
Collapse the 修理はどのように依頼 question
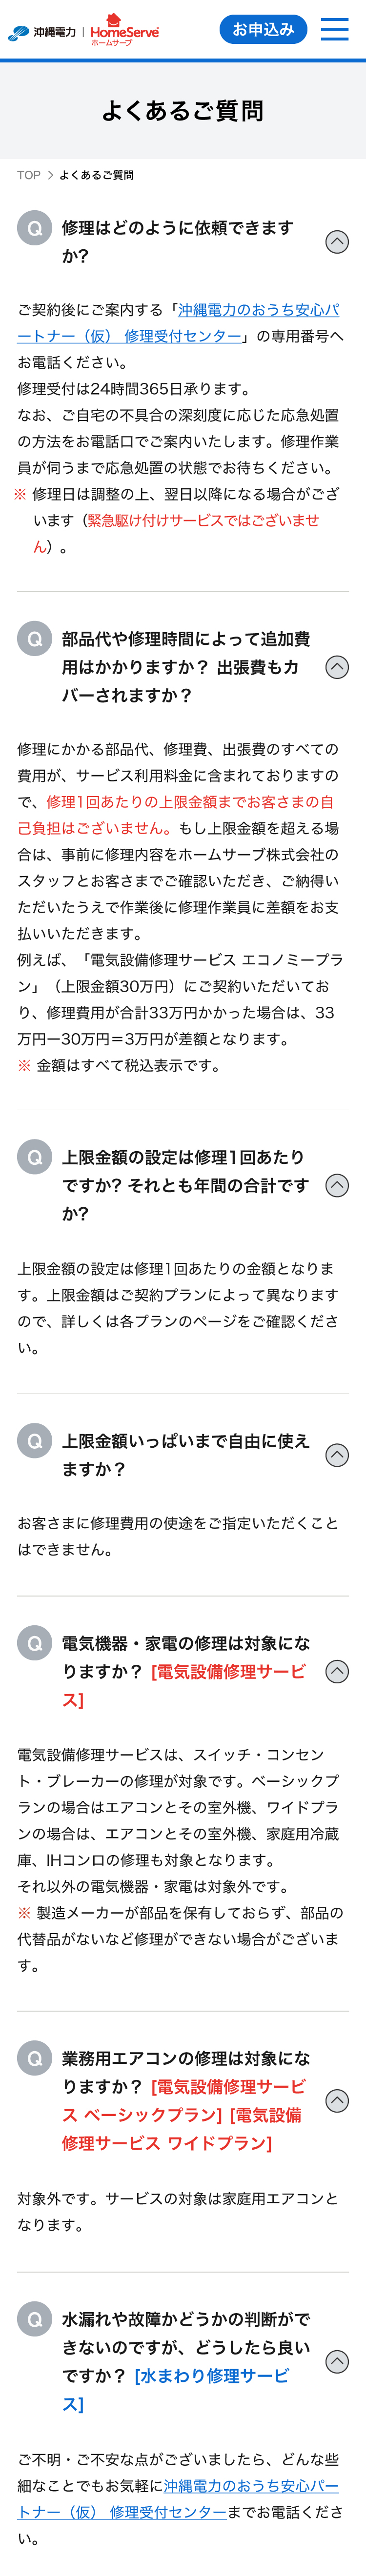(x=337, y=242)
